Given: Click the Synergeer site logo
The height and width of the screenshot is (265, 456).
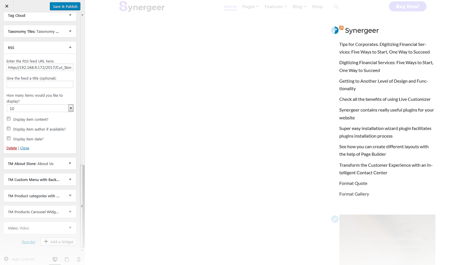Looking at the screenshot, I should pyautogui.click(x=142, y=7).
